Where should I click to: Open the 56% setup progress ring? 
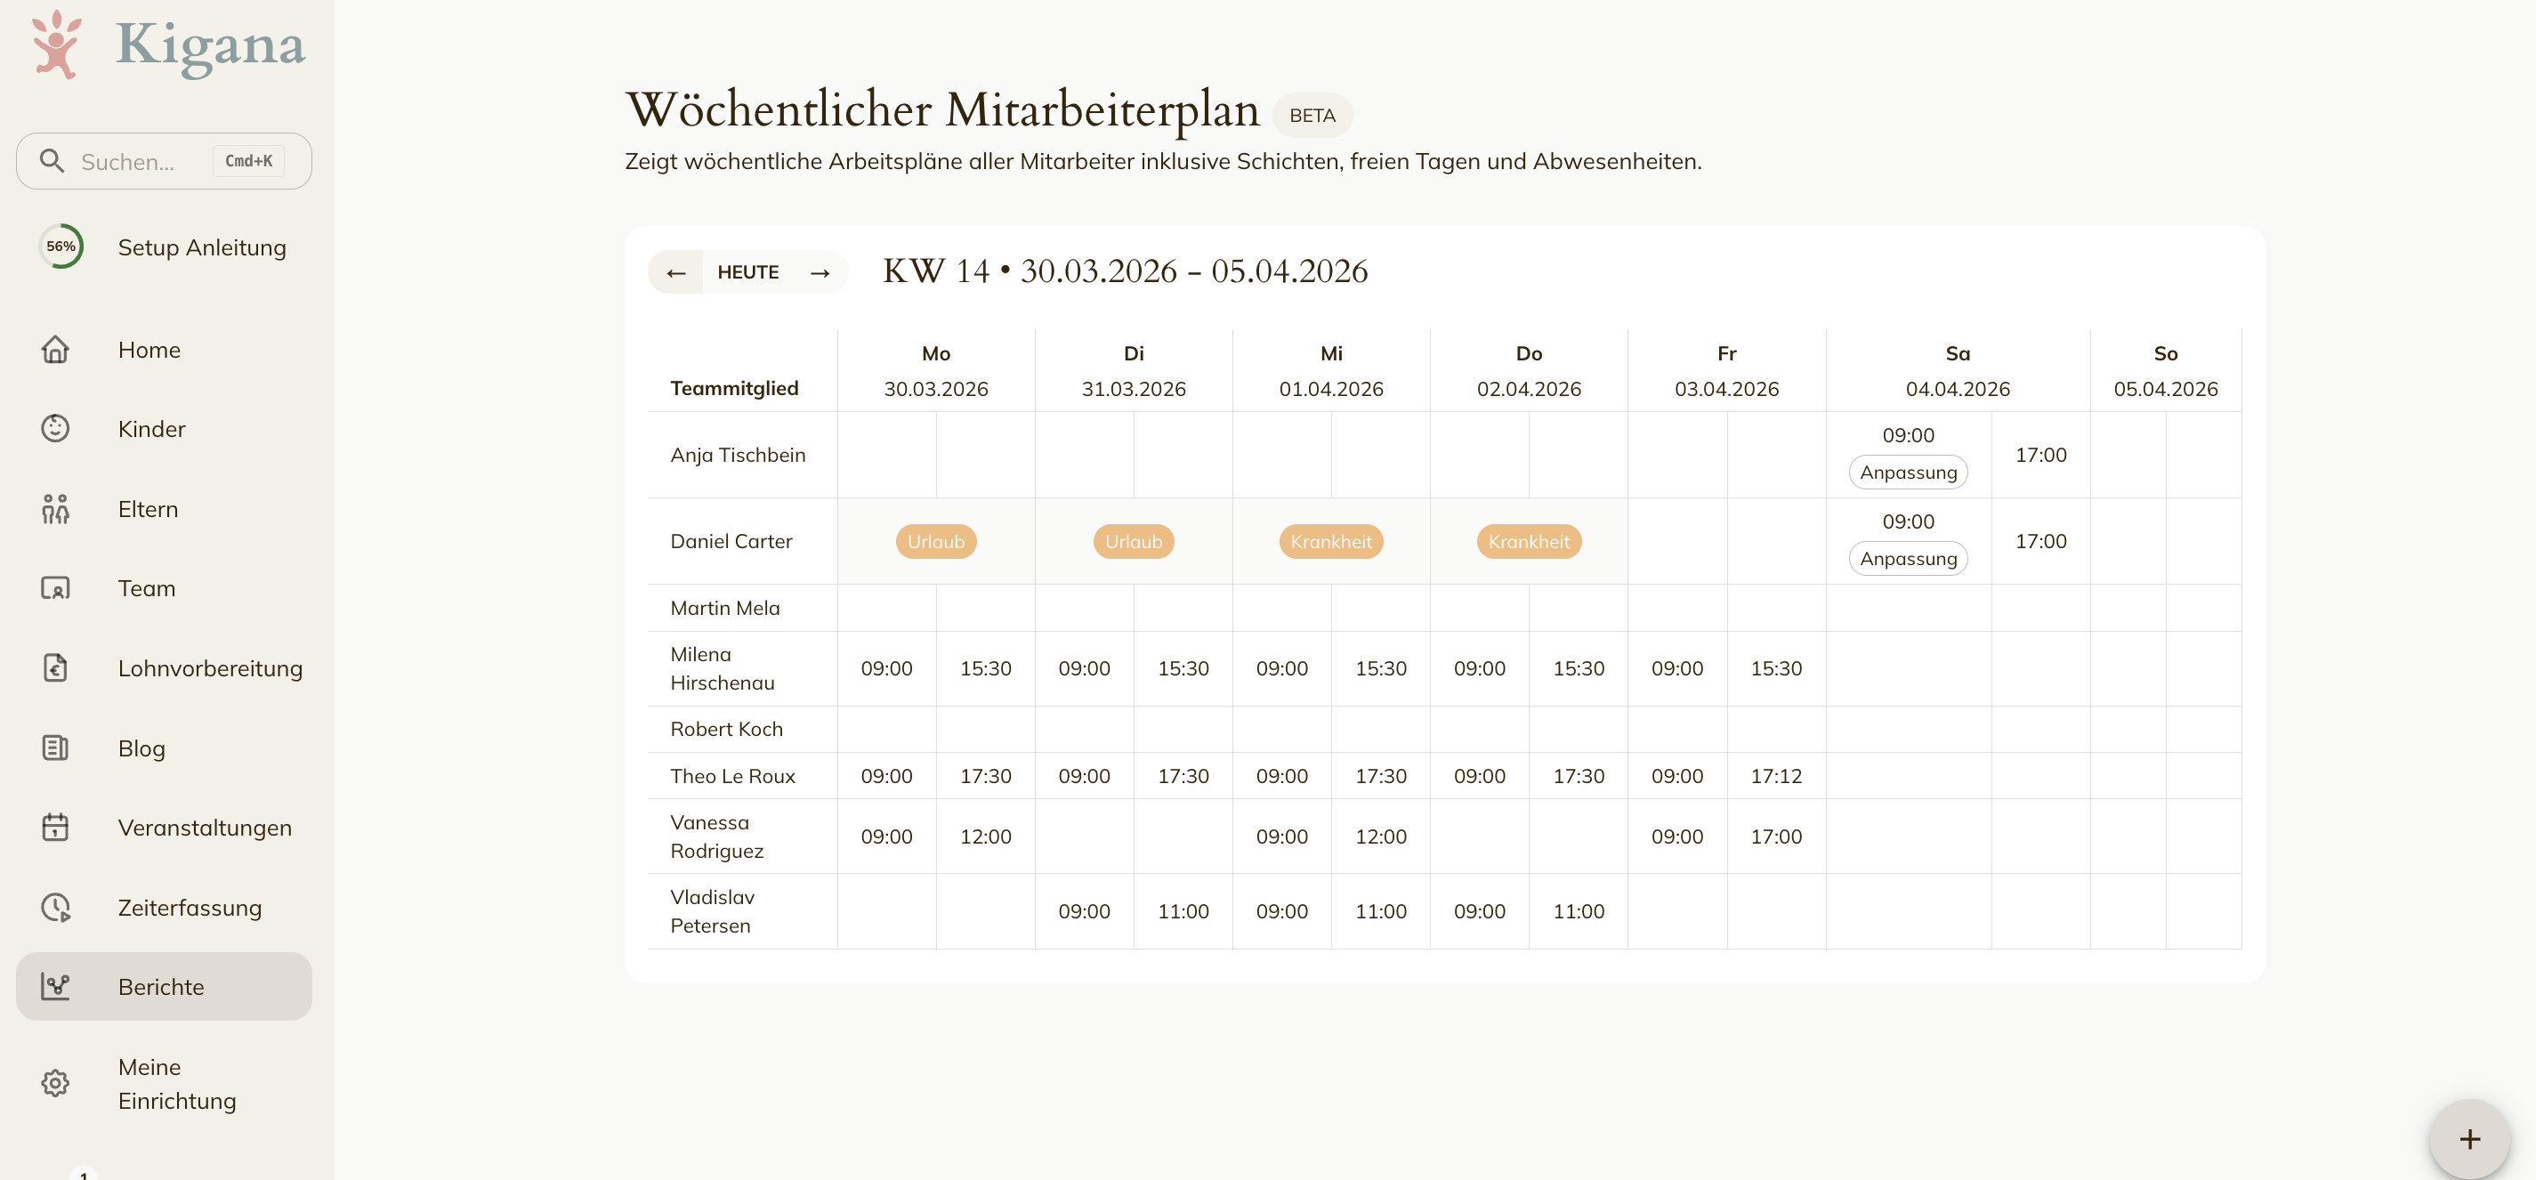61,246
